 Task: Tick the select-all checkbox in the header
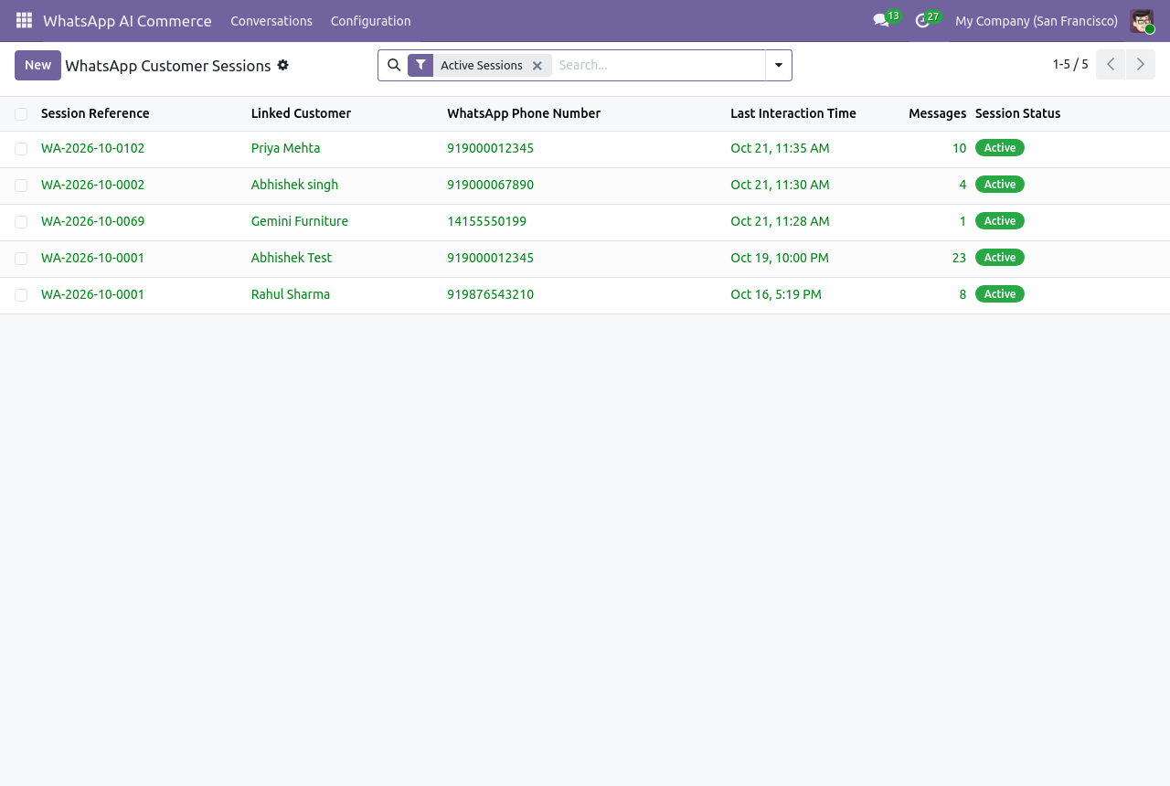[21, 114]
